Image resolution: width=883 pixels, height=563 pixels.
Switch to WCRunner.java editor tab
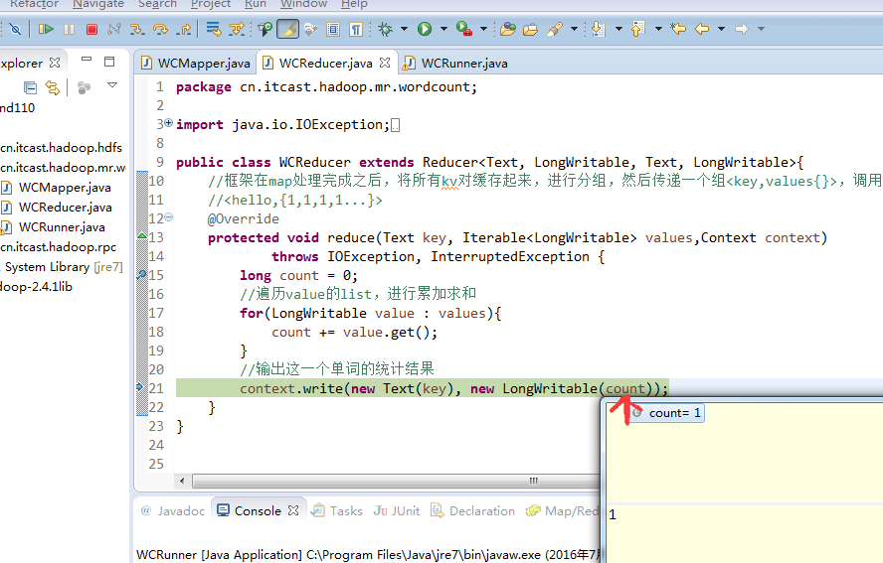pos(457,63)
